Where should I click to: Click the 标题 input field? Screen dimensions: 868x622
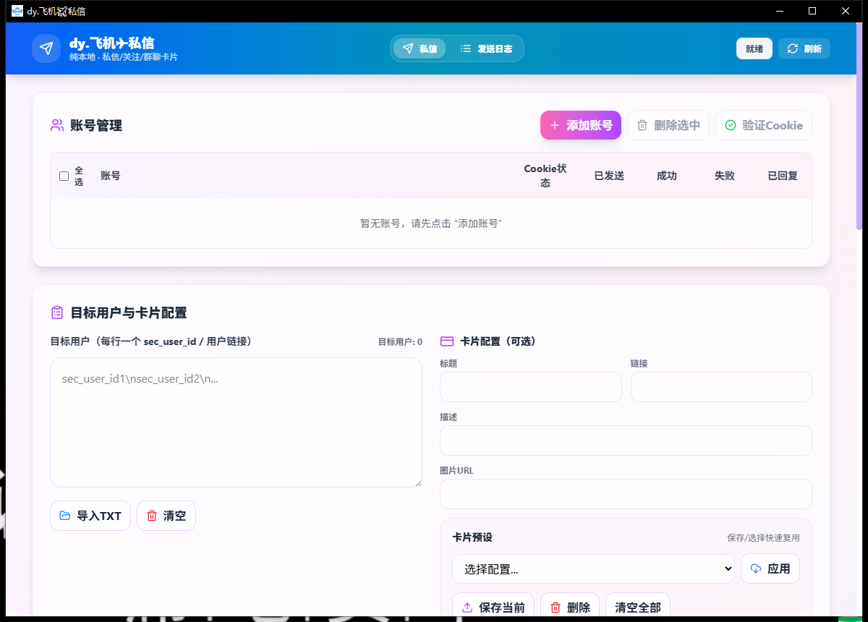click(531, 387)
